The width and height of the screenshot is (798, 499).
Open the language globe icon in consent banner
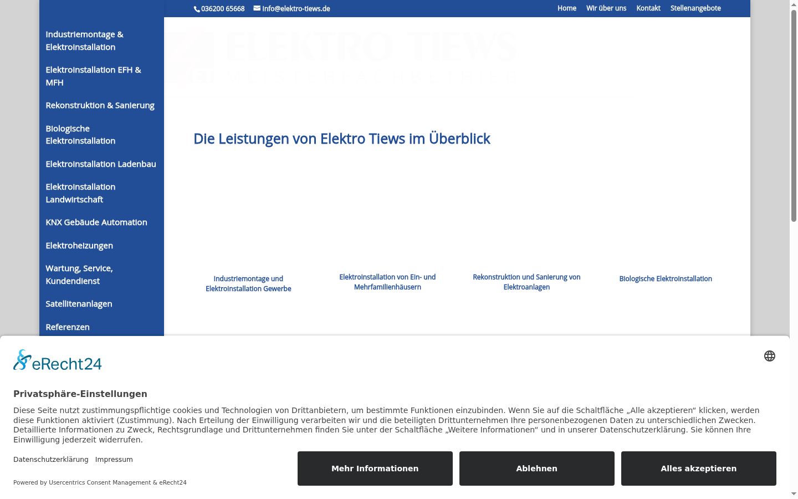click(769, 356)
